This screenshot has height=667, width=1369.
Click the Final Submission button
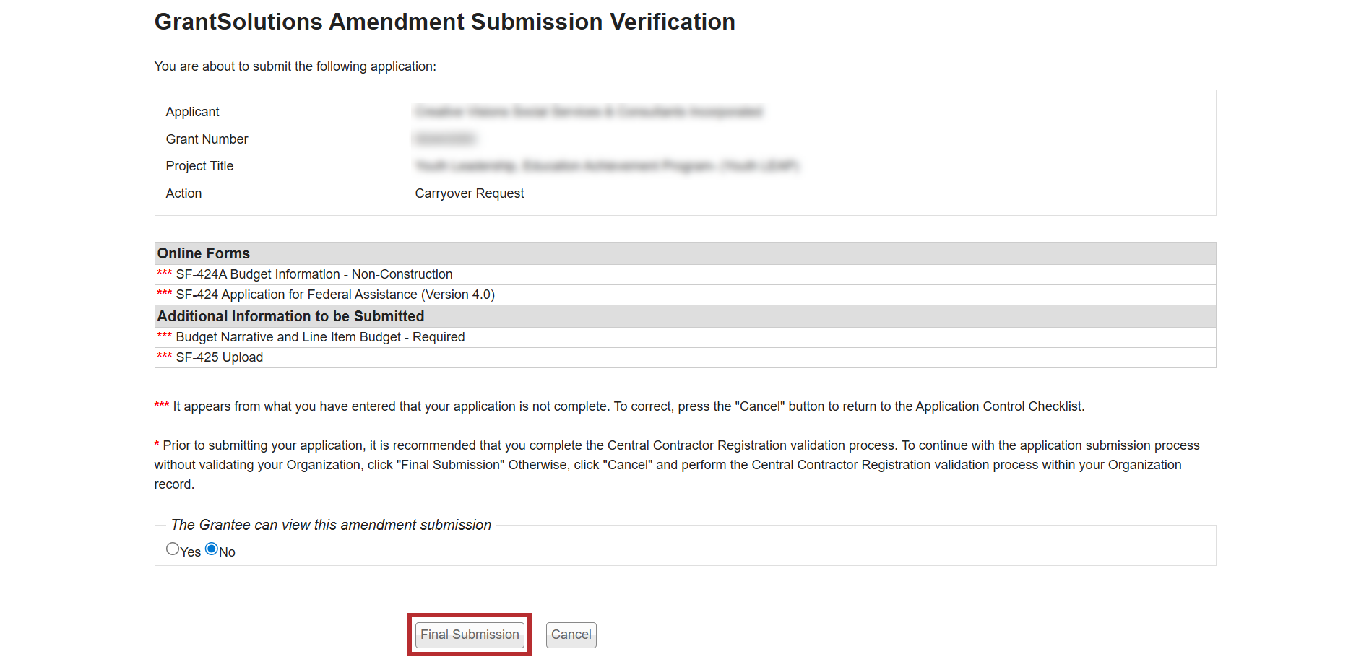470,635
